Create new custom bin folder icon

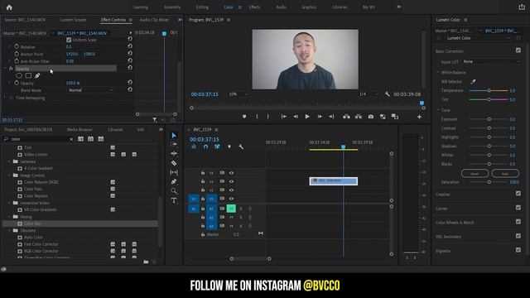[146, 262]
